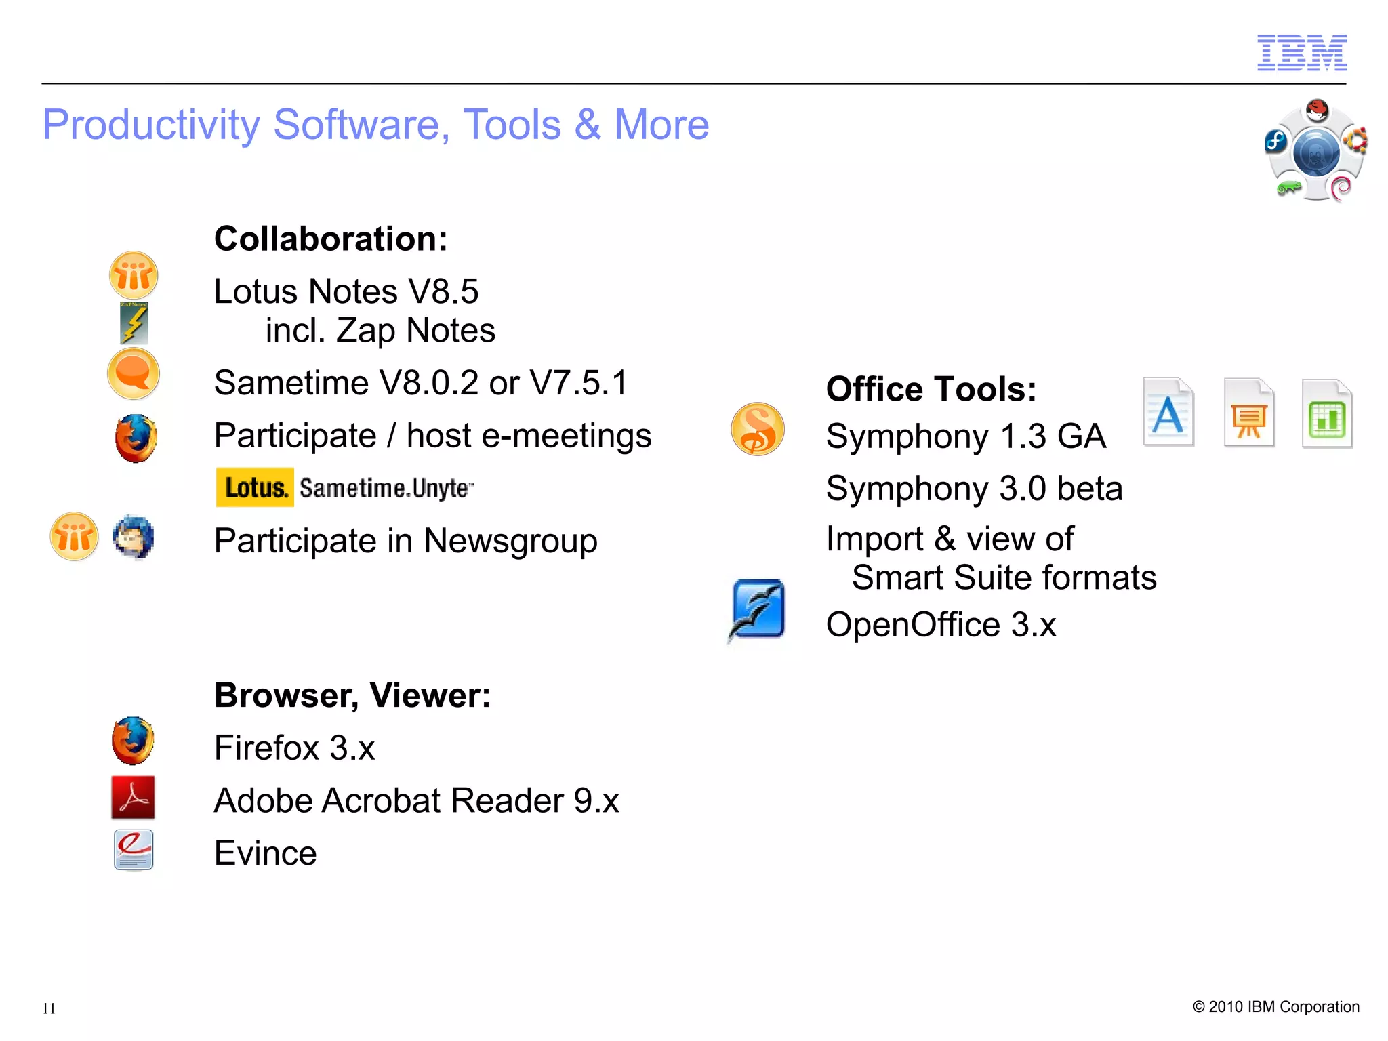Click the Firefox 3.x text
The height and width of the screenshot is (1041, 1388).
coord(295,748)
